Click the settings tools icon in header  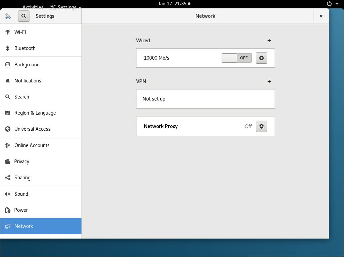(x=8, y=16)
